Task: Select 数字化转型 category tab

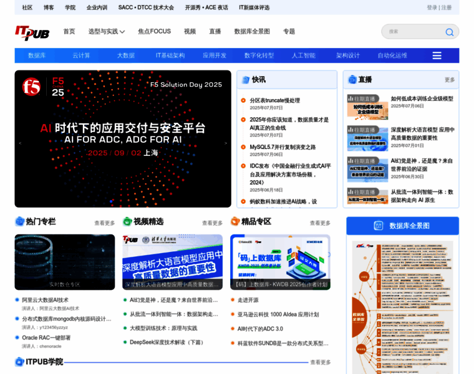Action: 259,55
